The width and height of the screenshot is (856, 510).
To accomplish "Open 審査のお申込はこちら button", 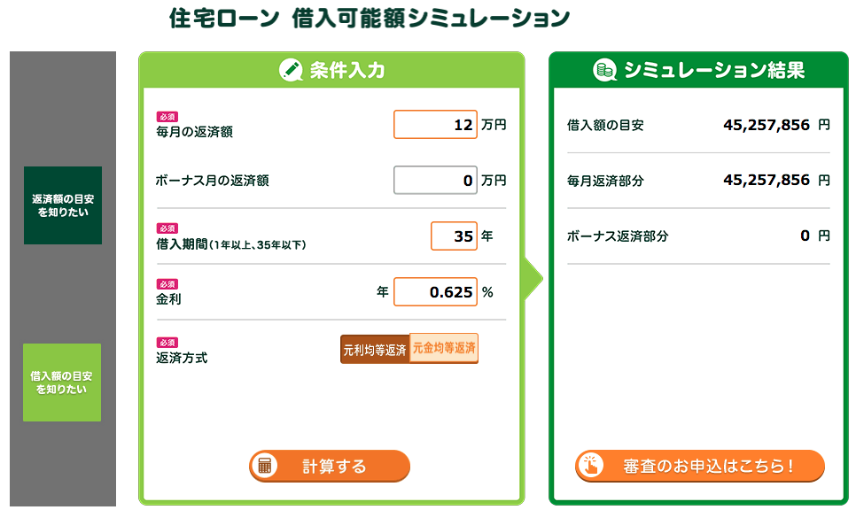I will (x=700, y=466).
